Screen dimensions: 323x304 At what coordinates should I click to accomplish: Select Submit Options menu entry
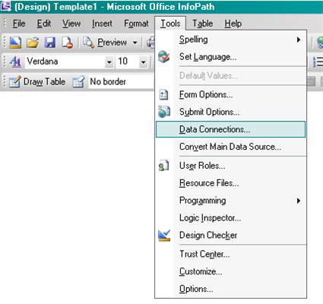pos(230,112)
